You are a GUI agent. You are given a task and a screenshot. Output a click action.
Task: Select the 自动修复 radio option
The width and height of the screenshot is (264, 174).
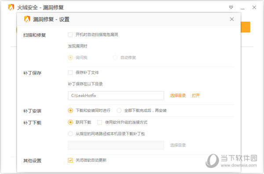[115, 57]
